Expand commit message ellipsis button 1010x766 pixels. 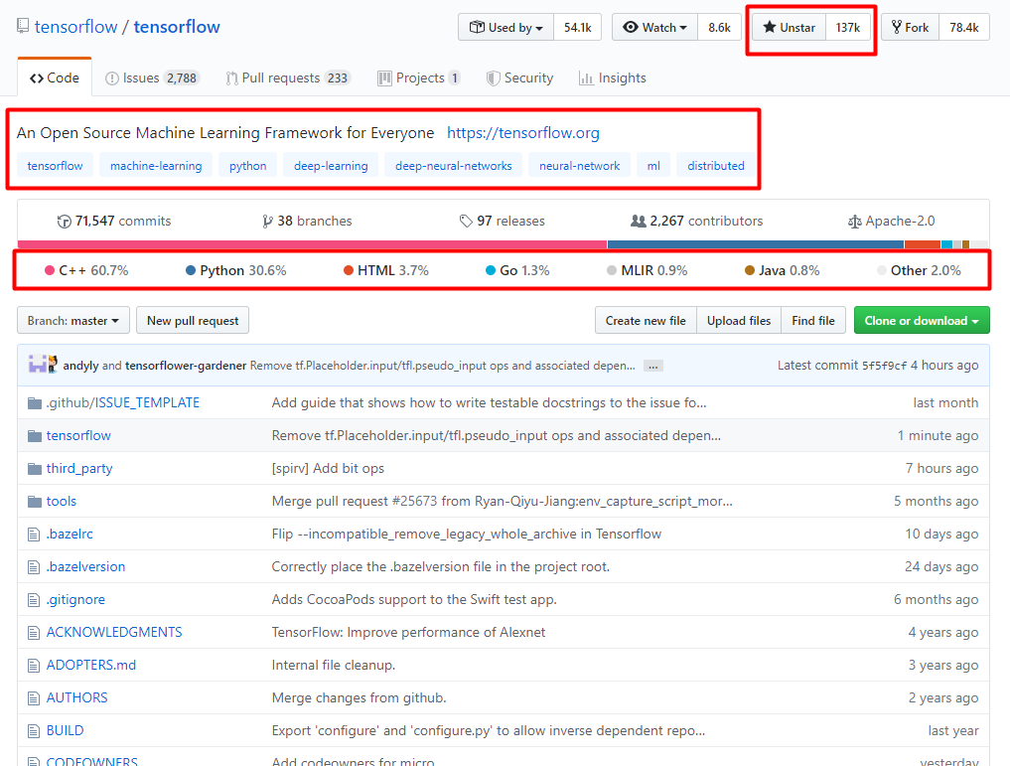click(x=653, y=366)
